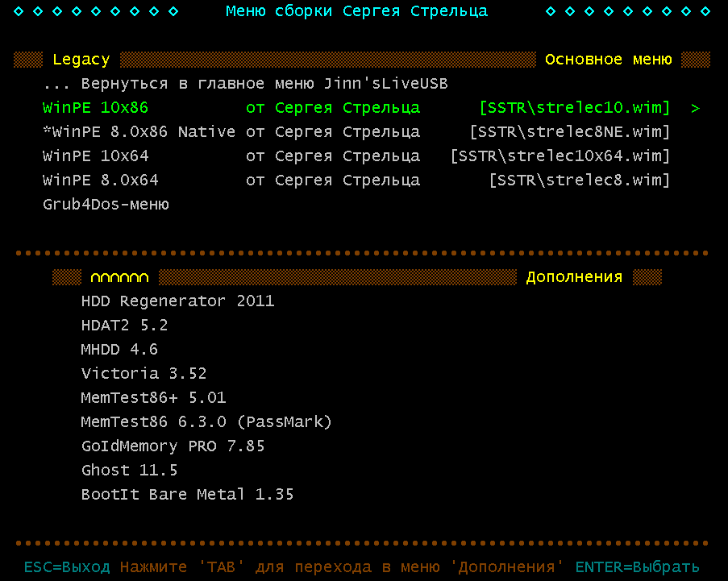
Task: Choose WinPE 8.0x86 Native entry
Action: pos(139,132)
